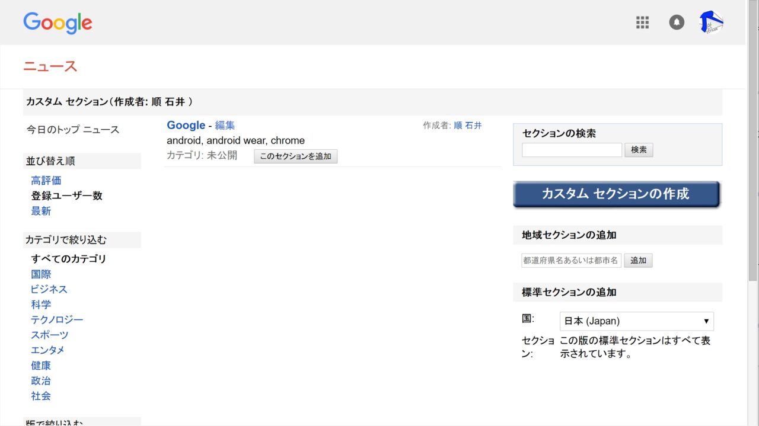Filter by テクノロジー category
Viewport: 759px width, 426px height.
pyautogui.click(x=57, y=320)
